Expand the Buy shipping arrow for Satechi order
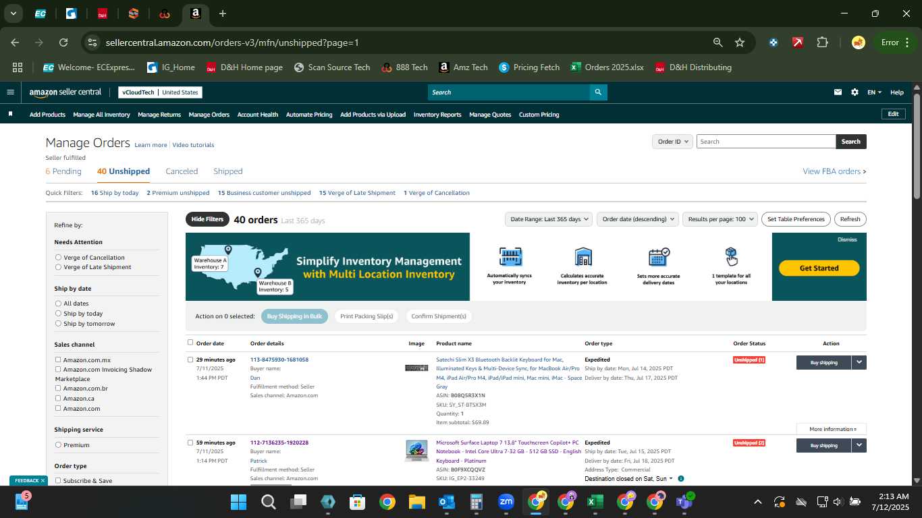922x518 pixels. 859,362
